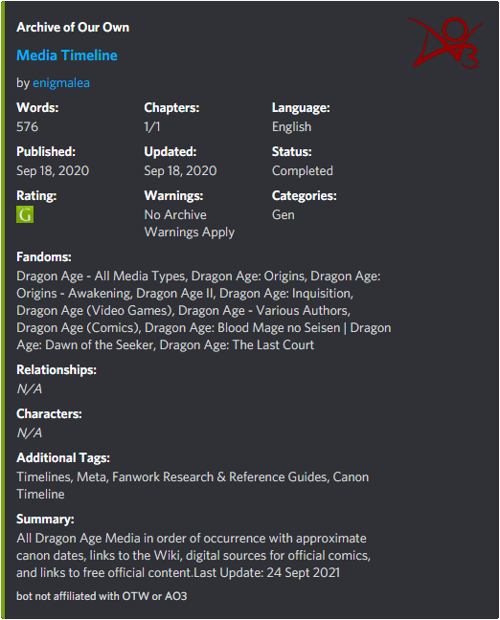Click the Gen category value
The width and height of the screenshot is (500, 620).
click(284, 214)
